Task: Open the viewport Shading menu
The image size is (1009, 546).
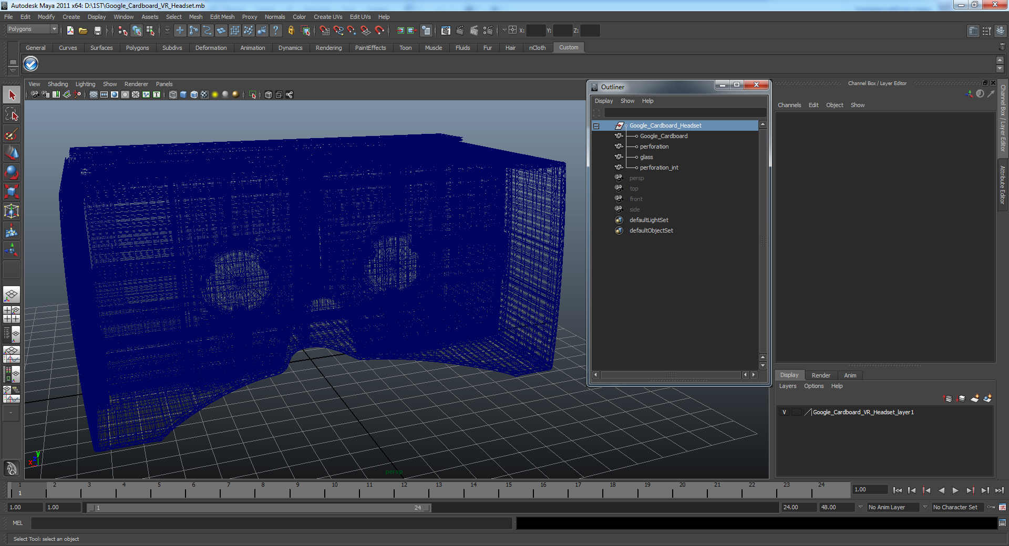Action: [58, 84]
